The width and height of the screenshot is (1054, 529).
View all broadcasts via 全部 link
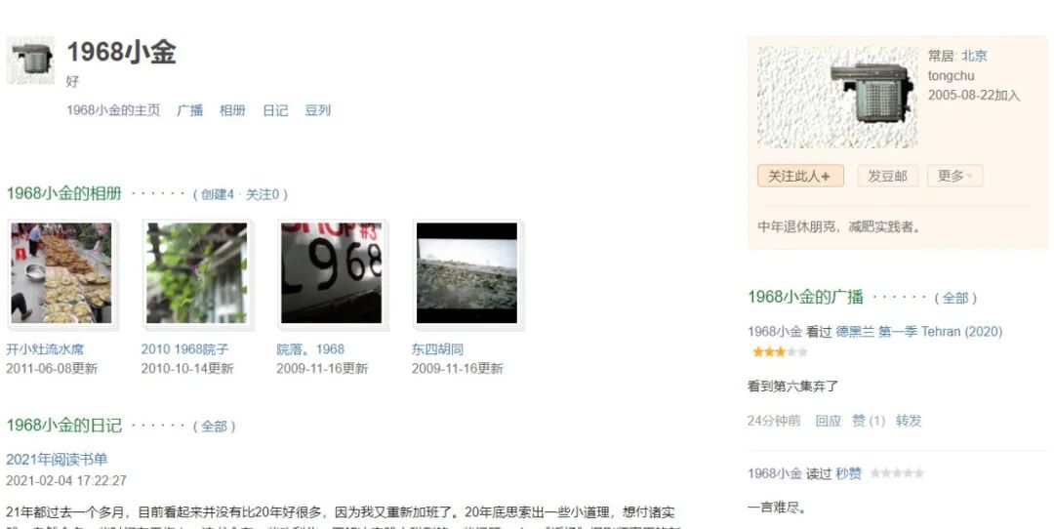coord(955,298)
